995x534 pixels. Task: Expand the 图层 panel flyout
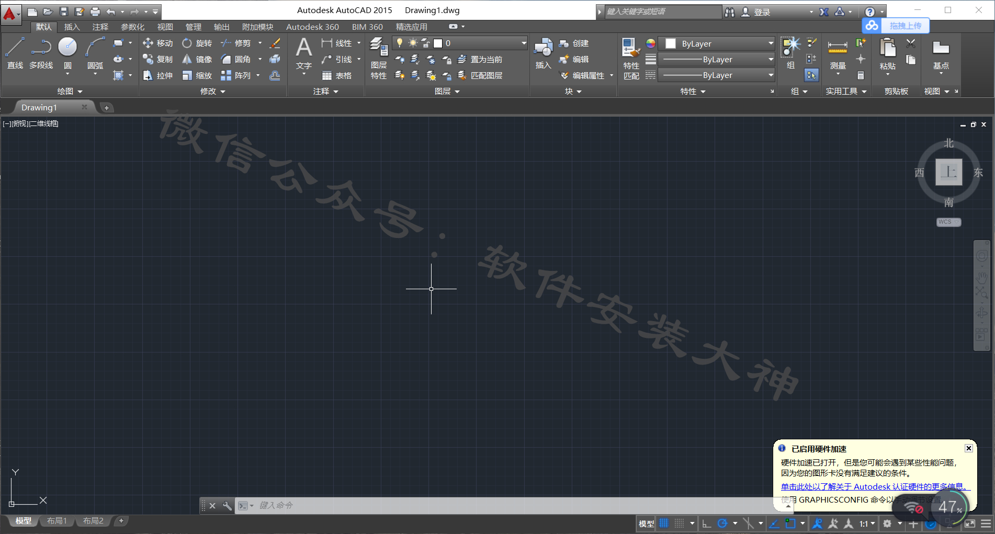click(447, 91)
